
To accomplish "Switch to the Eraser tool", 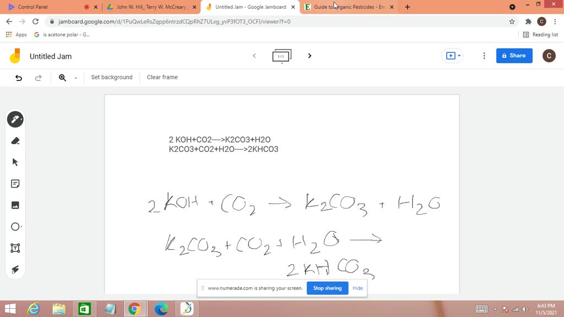I will click(x=15, y=140).
